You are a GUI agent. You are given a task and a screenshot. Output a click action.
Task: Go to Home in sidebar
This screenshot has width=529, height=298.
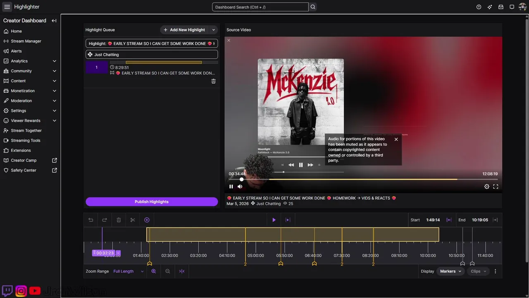click(x=30, y=31)
